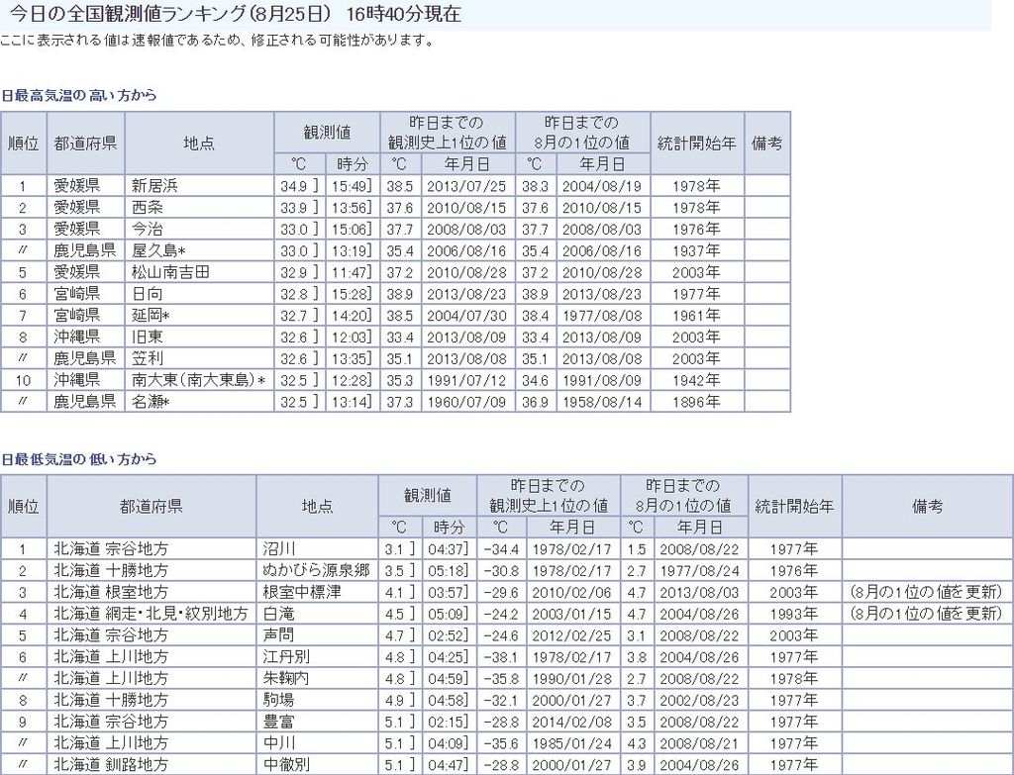Click the 新居浜 location cell
The height and width of the screenshot is (775, 1014).
155,186
